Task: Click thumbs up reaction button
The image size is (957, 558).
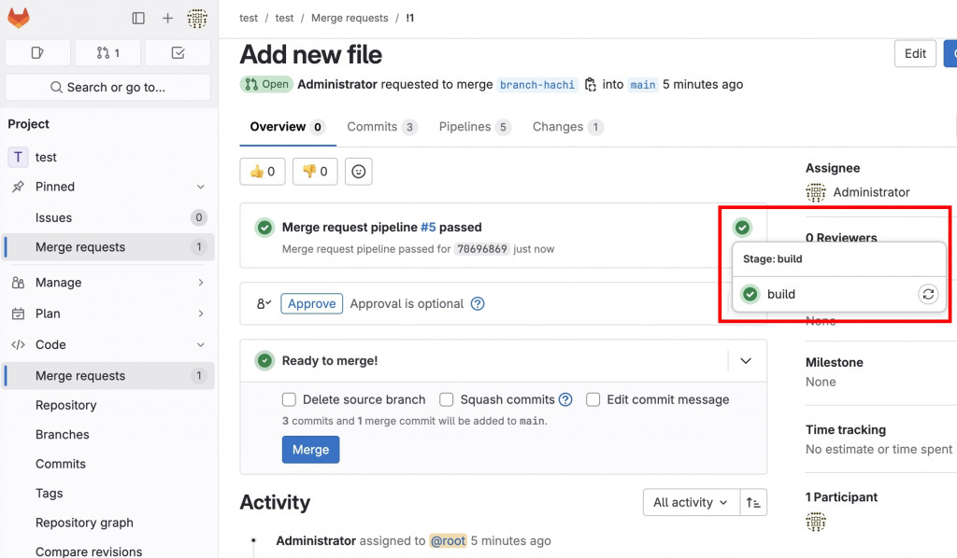Action: click(263, 172)
